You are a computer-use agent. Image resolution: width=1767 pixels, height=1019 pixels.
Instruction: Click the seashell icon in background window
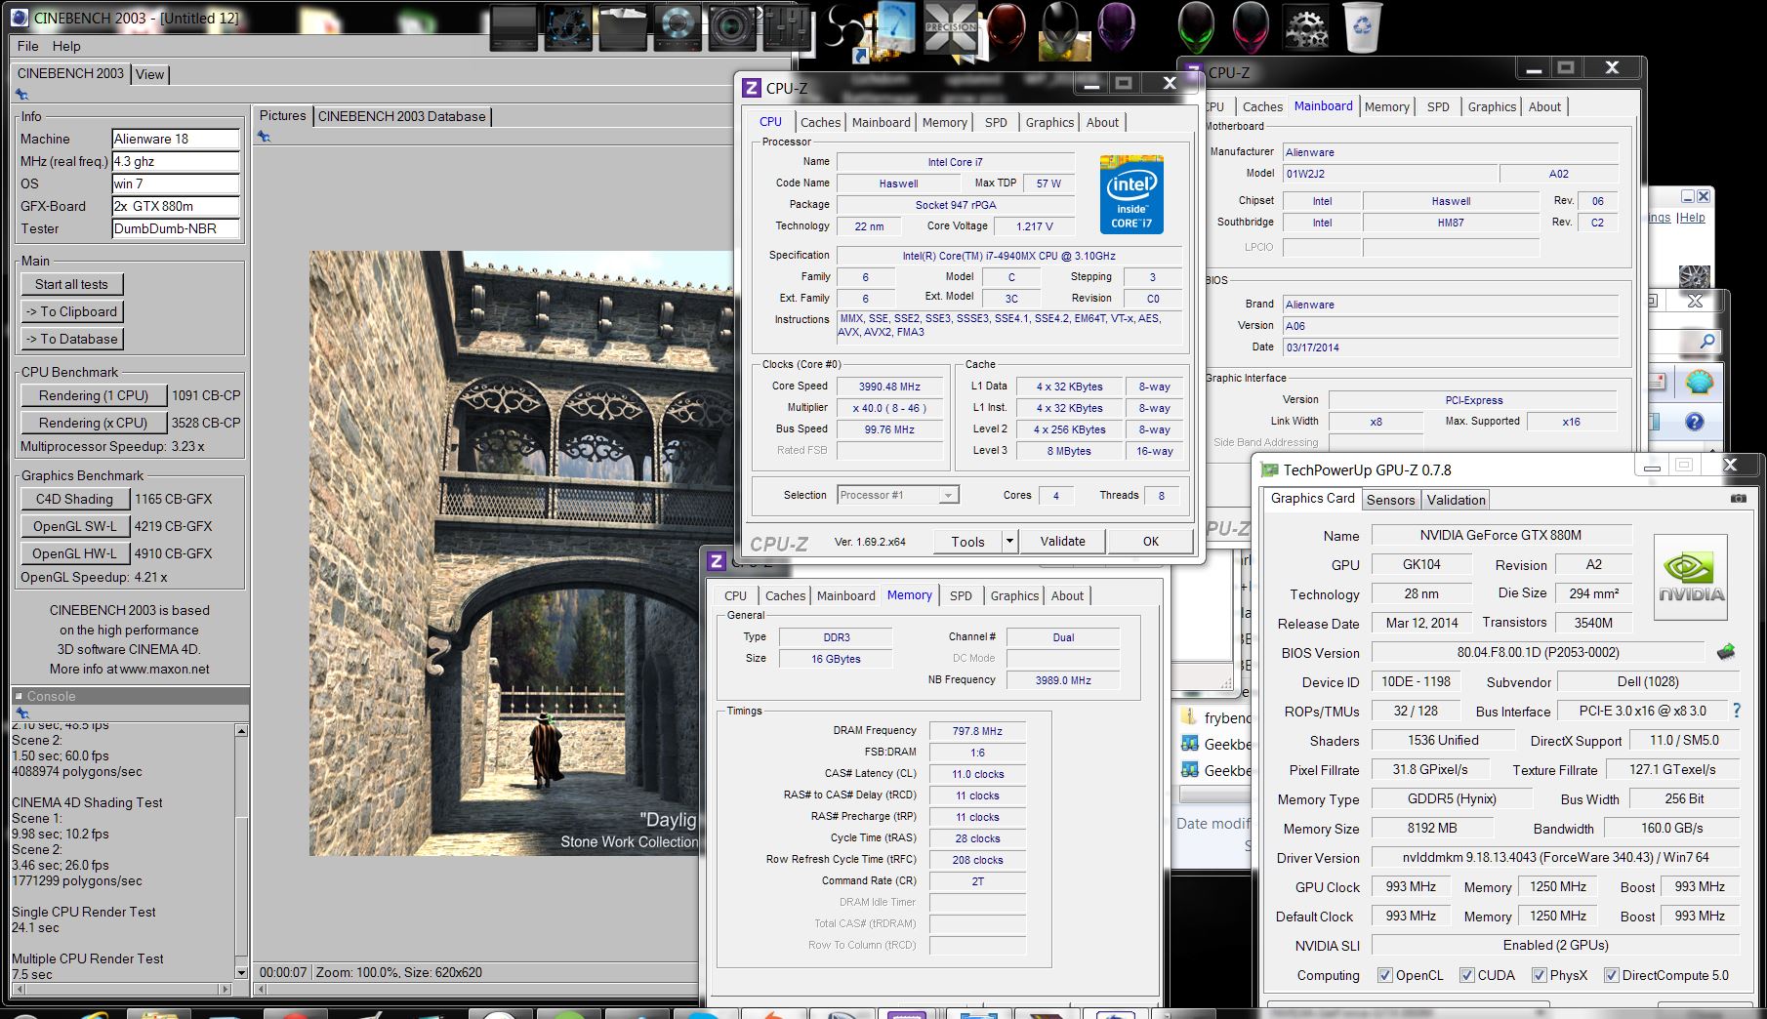pyautogui.click(x=1700, y=383)
